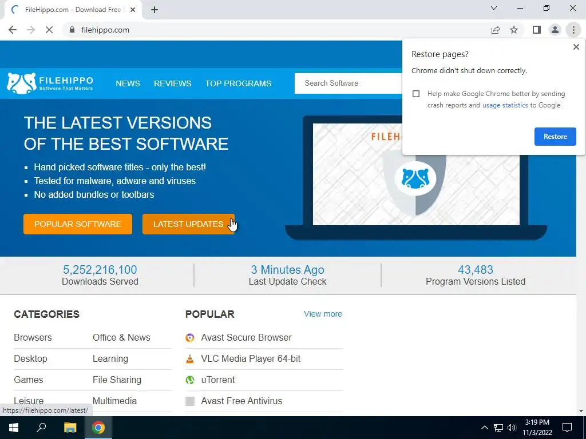This screenshot has height=439, width=586.
Task: Click the VLC Media Player cone icon
Action: tap(190, 359)
